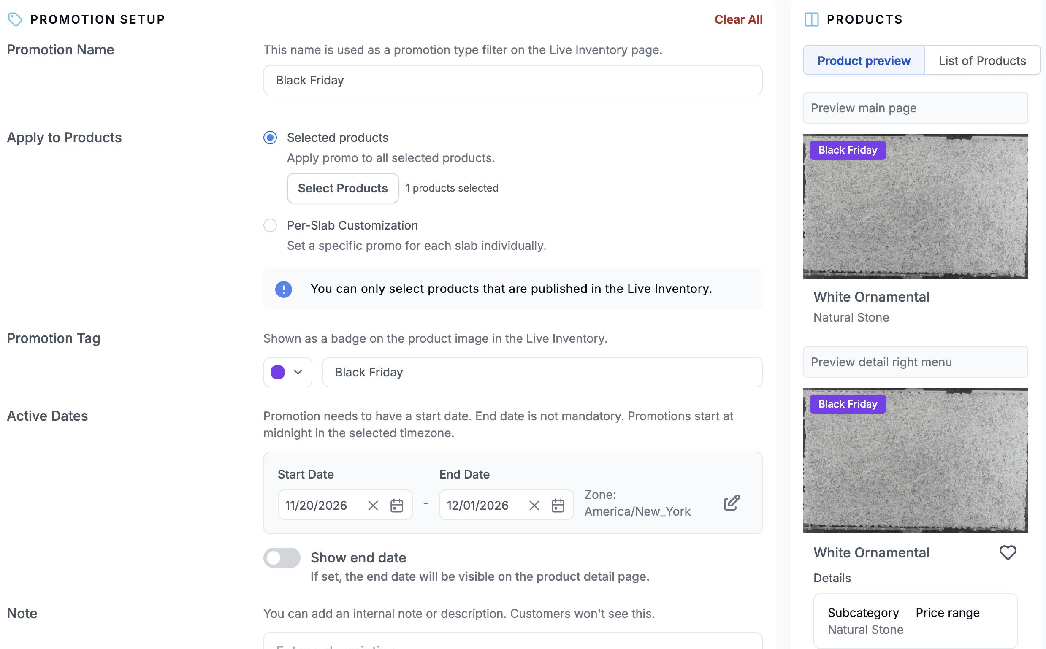Click the promotion setup tag icon
The image size is (1046, 649).
point(15,19)
